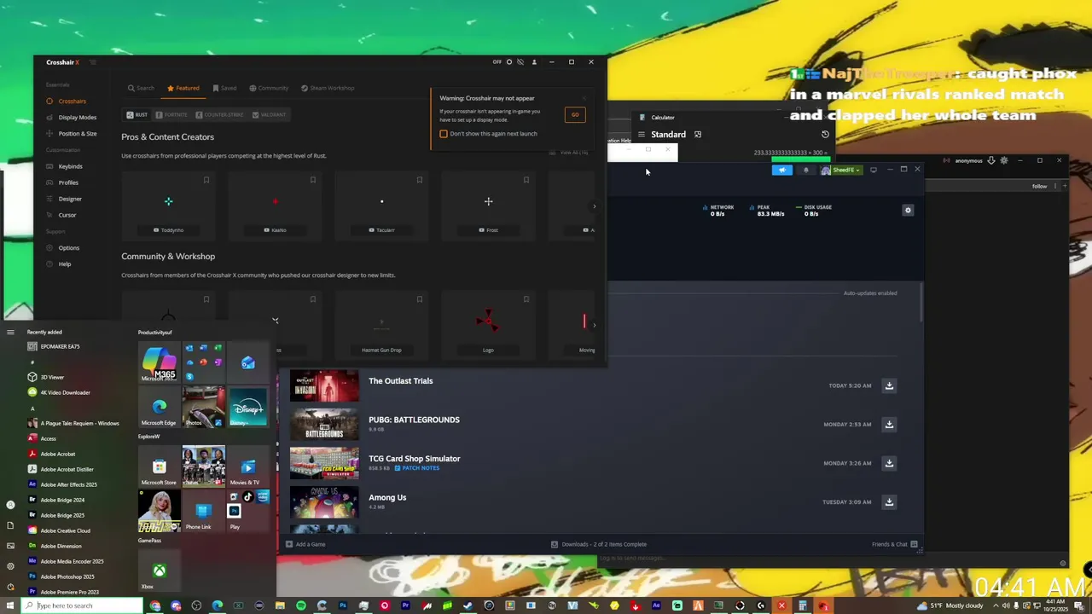The width and height of the screenshot is (1092, 614).
Task: Download PUBG: BATTLEGROUNDS update
Action: [x=889, y=424]
